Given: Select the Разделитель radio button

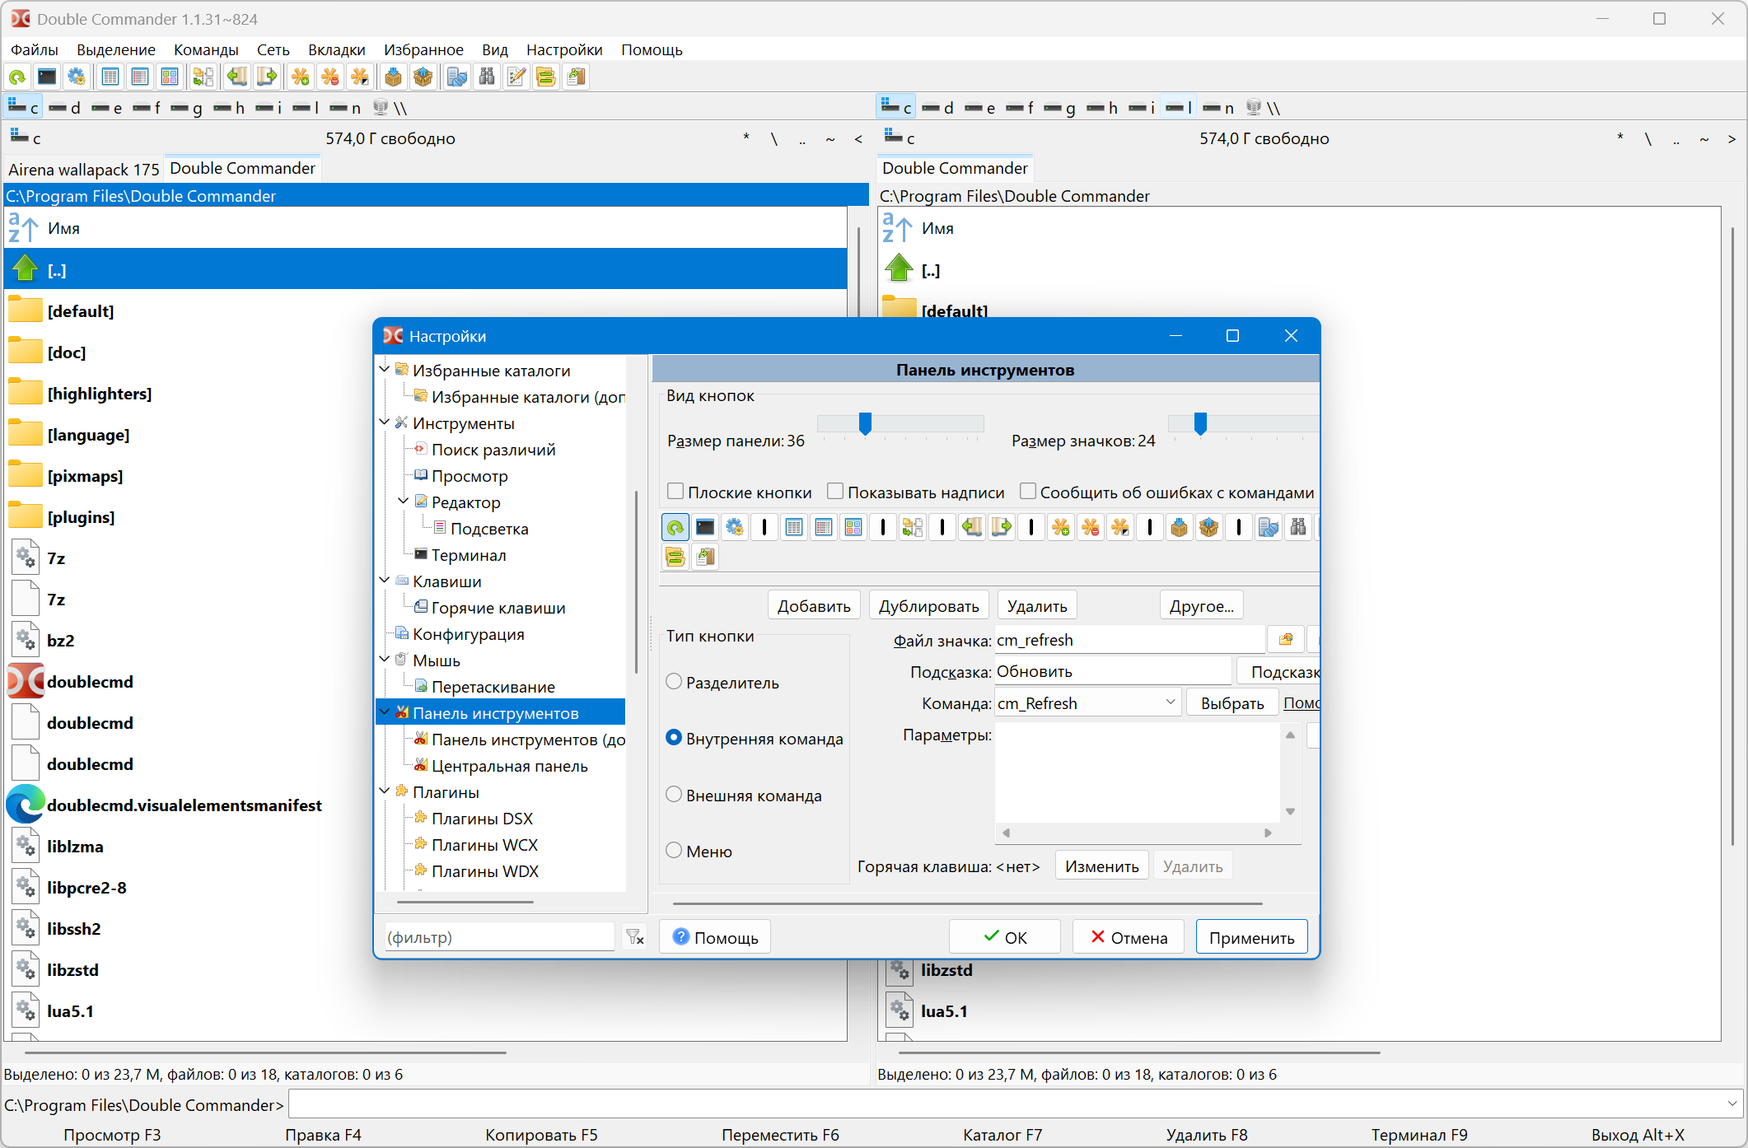Looking at the screenshot, I should pos(674,682).
